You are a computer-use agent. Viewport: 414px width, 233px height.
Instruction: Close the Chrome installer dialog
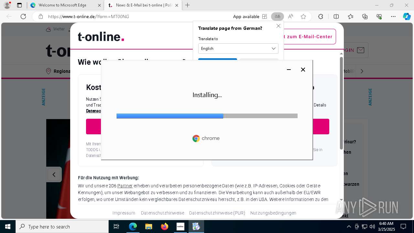point(303,70)
